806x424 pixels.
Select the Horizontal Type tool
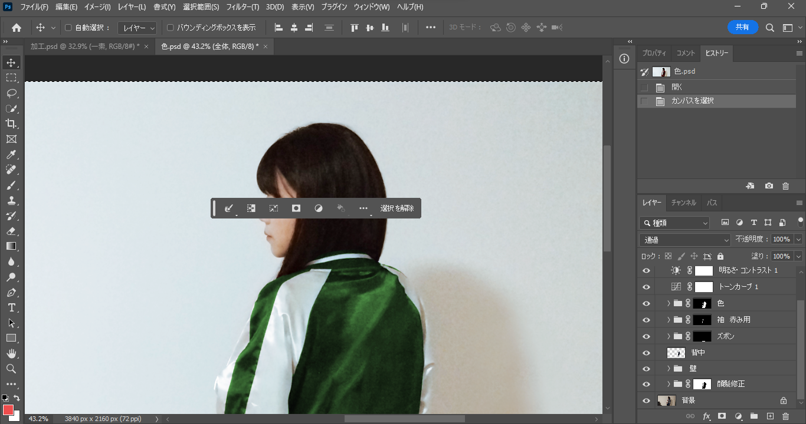tap(11, 307)
